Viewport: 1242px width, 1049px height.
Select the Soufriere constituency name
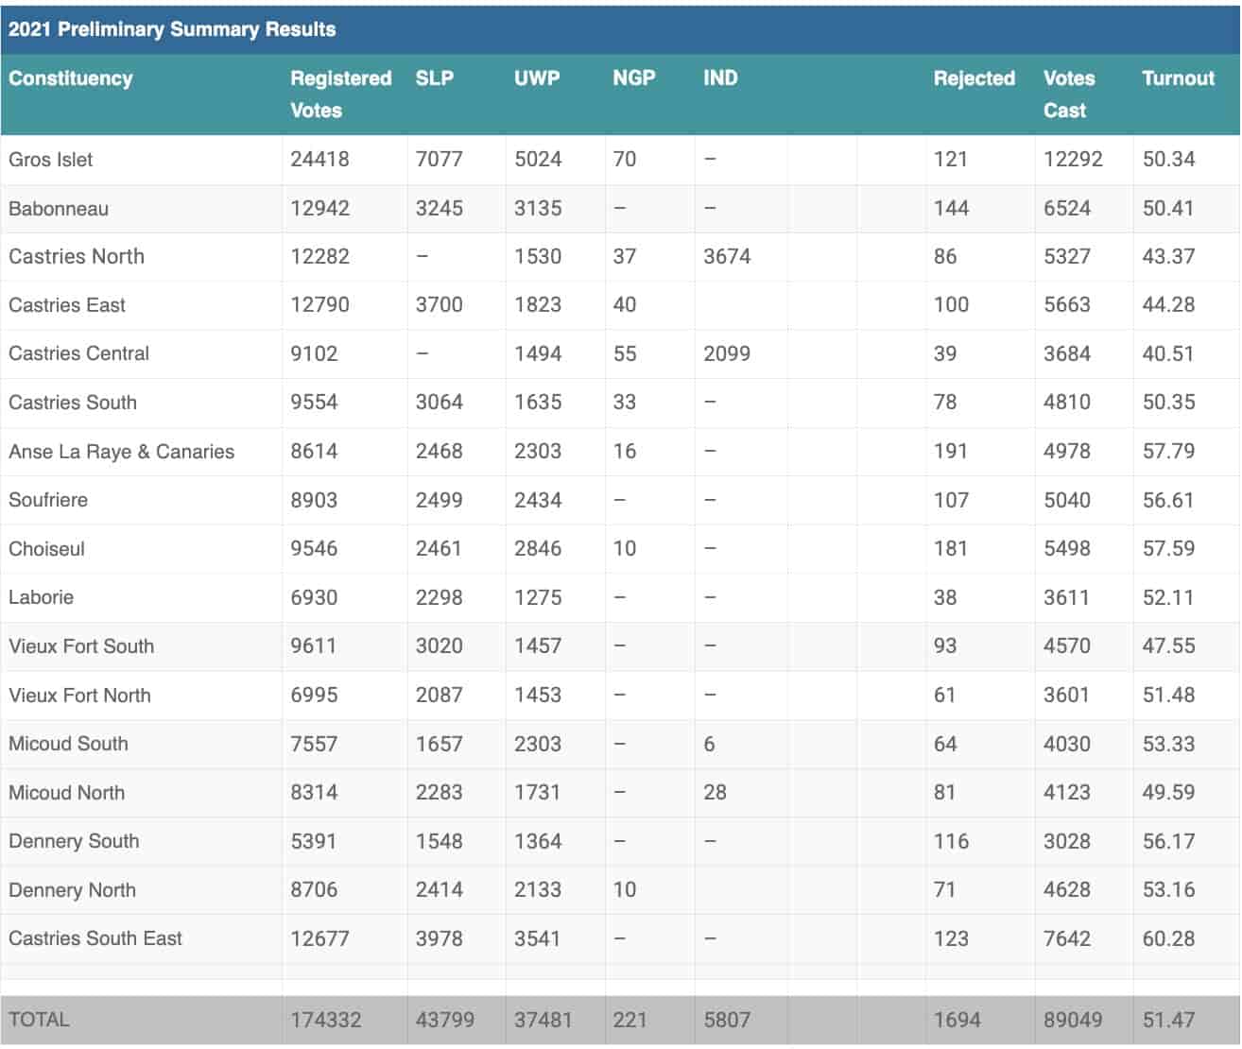coord(48,500)
